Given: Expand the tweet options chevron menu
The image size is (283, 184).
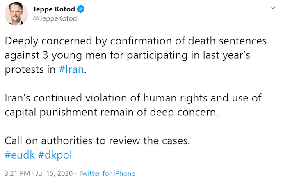Looking at the screenshot, I should pos(272,8).
